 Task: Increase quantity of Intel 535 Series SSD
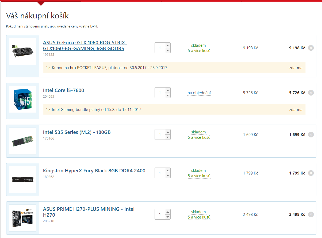168,132
